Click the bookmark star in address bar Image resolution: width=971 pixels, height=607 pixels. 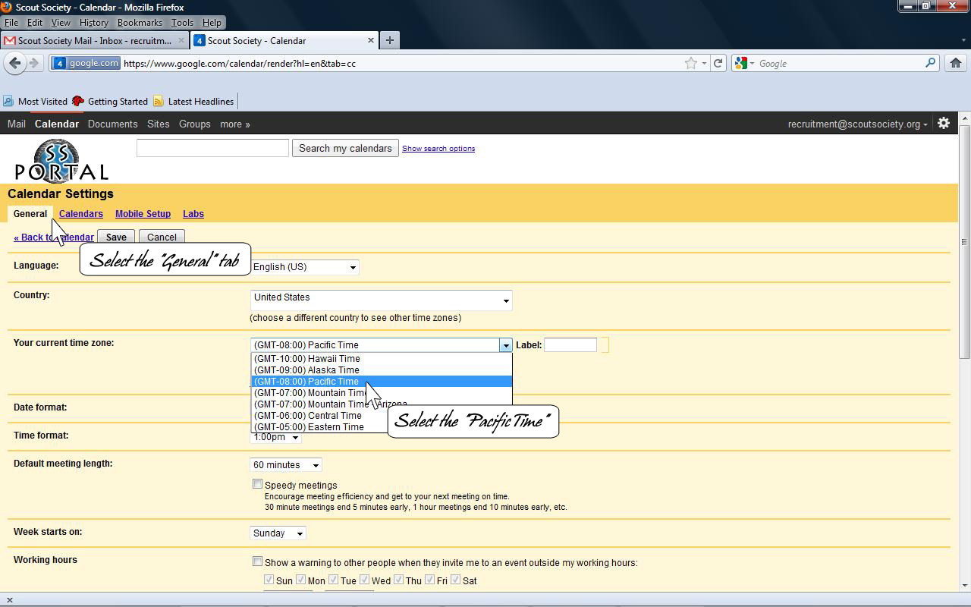690,63
